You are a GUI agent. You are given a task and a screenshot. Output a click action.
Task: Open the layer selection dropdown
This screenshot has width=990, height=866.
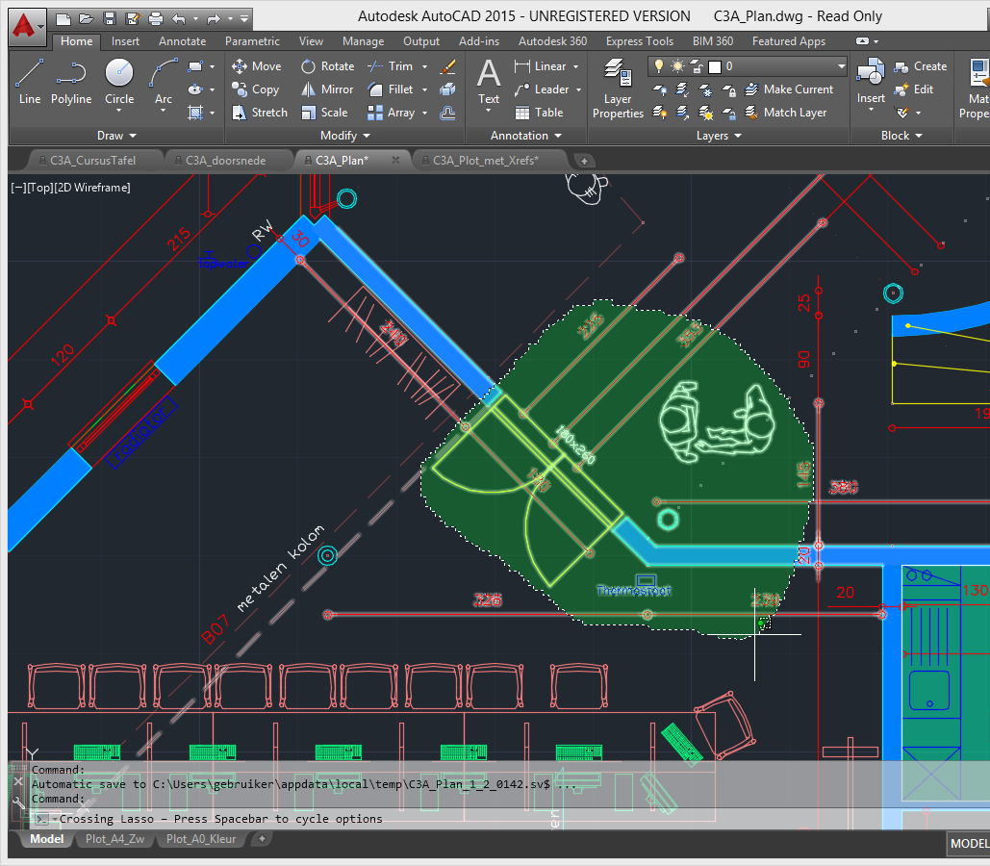coord(841,65)
